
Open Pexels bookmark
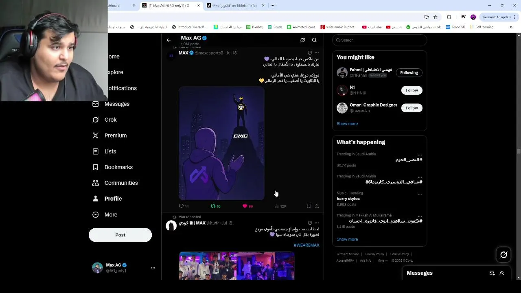point(275,27)
